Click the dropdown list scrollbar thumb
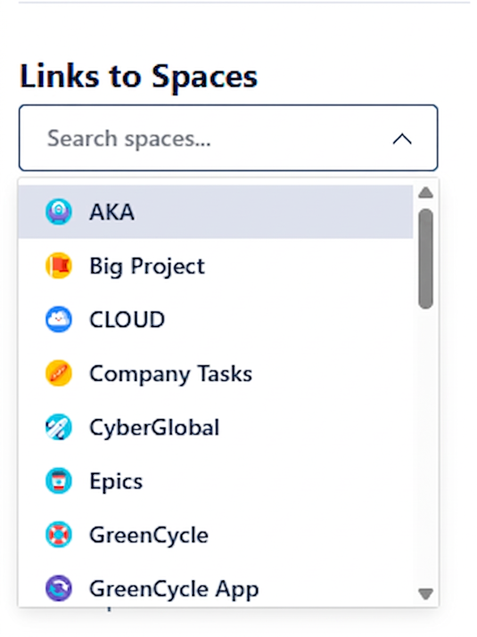Image resolution: width=477 pixels, height=637 pixels. [425, 259]
